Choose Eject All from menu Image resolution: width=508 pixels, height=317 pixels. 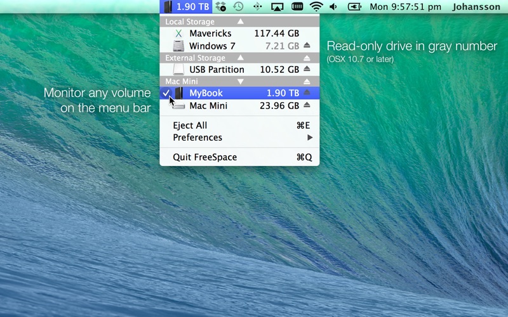[239, 125]
